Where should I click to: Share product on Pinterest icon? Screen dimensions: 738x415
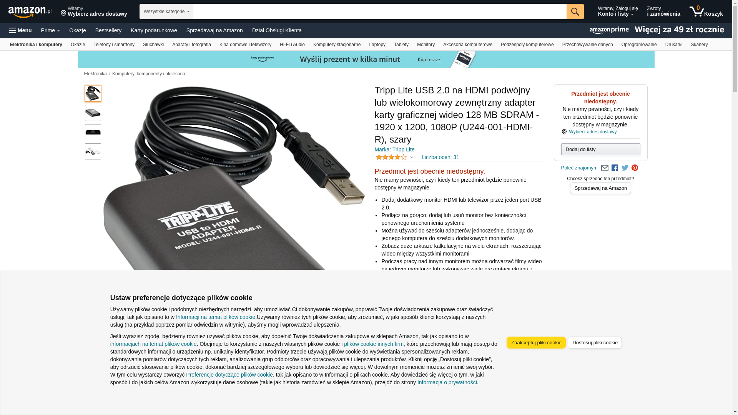pyautogui.click(x=635, y=168)
